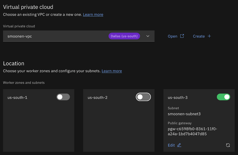The width and height of the screenshot is (238, 155).
Task: Click the us-south-2 zone label
Action: (x=97, y=97)
